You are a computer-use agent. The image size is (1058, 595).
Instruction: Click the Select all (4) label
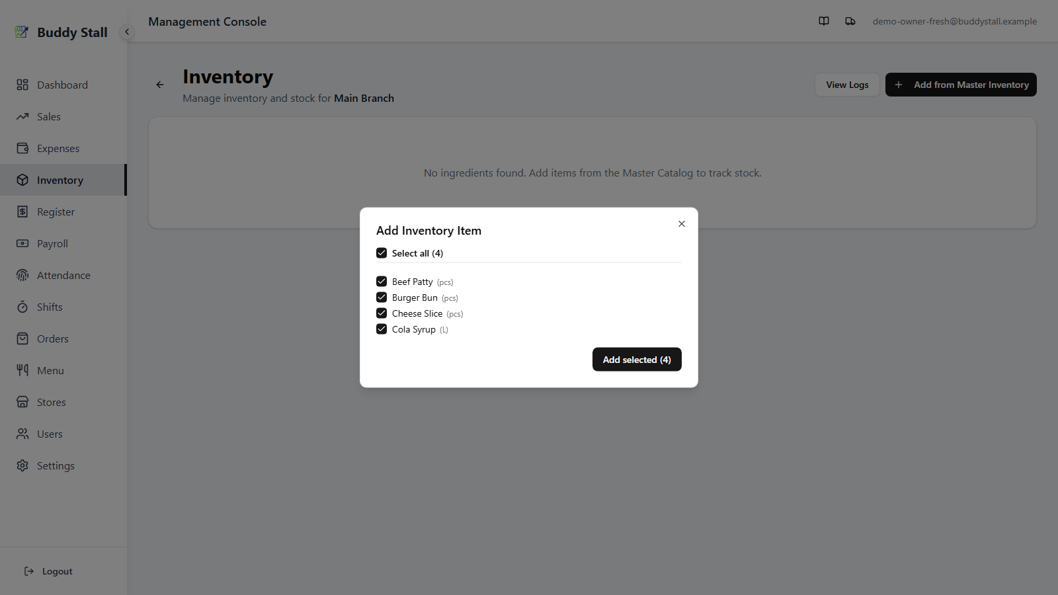(x=417, y=253)
